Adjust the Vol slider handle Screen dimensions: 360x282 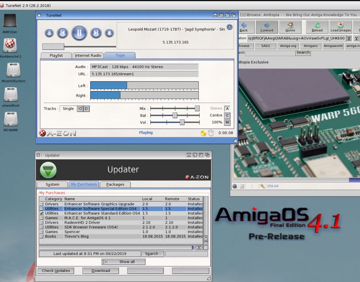182,122
